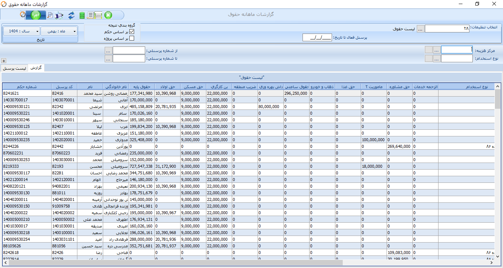Switch to the لیست پرسنل tab
The height and width of the screenshot is (268, 503).
coord(15,68)
